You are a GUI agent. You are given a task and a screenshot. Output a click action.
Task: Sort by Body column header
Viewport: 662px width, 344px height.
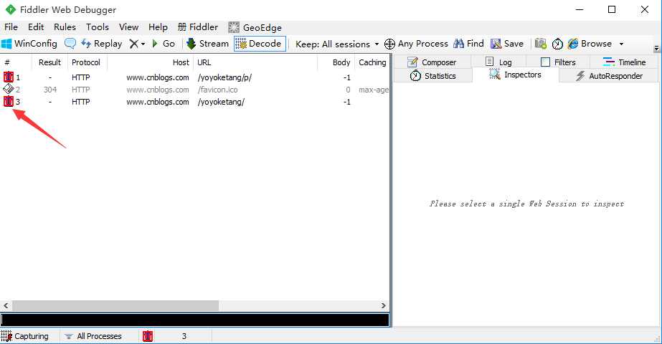(x=336, y=62)
